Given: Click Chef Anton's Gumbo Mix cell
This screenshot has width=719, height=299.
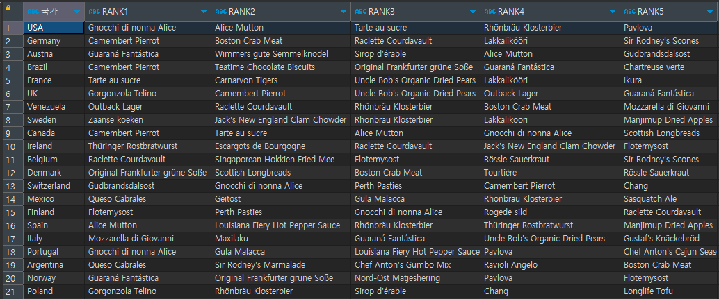Looking at the screenshot, I should point(415,265).
